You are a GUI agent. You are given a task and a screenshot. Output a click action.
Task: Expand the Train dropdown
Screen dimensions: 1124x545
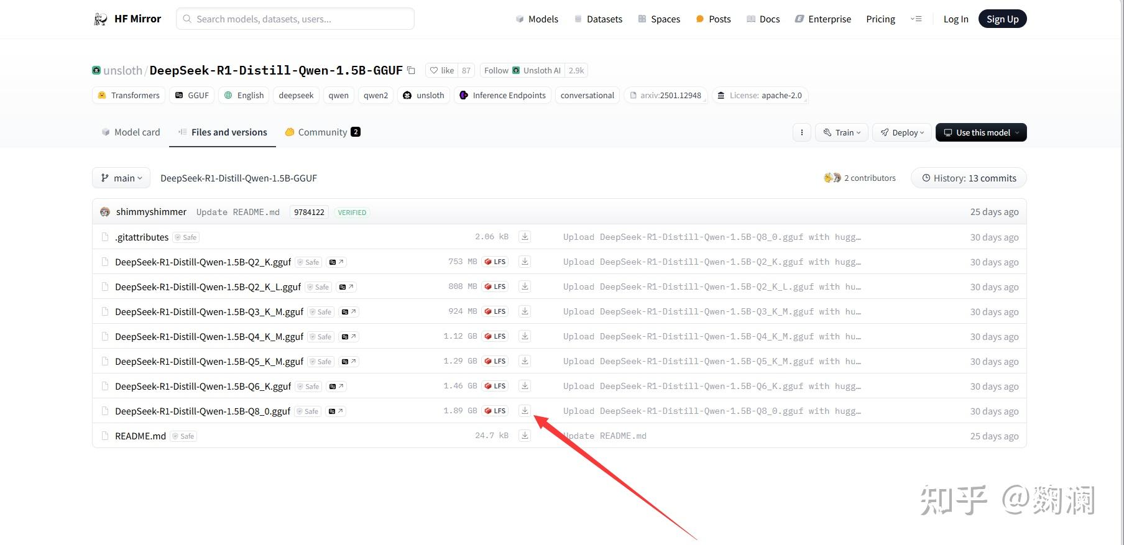pos(842,132)
